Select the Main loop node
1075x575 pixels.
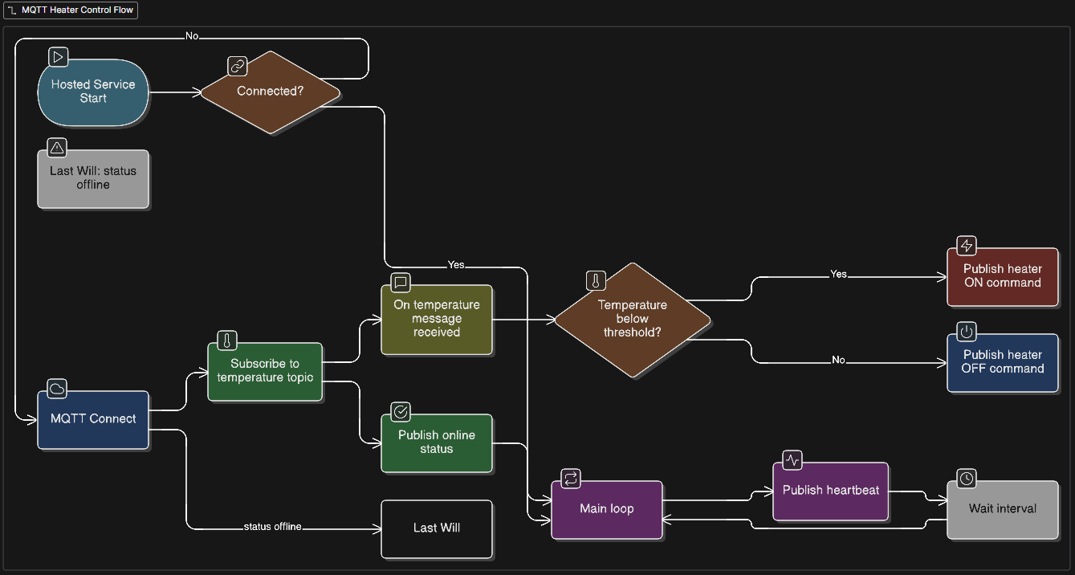pos(607,509)
